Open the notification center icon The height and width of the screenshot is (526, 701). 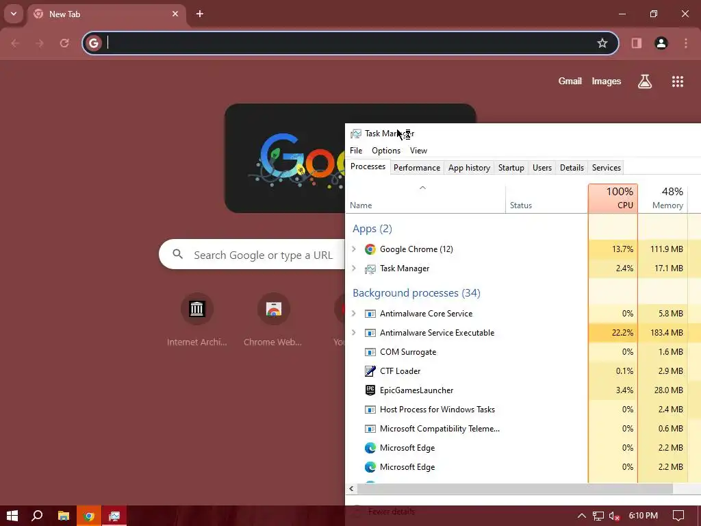[678, 516]
